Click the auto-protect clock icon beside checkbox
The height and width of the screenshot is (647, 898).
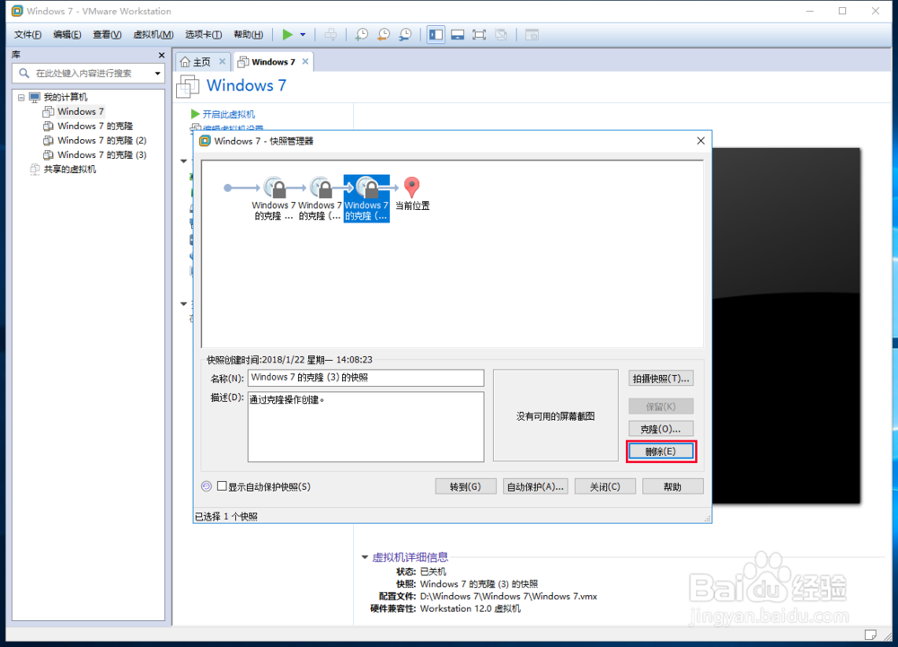(x=207, y=486)
